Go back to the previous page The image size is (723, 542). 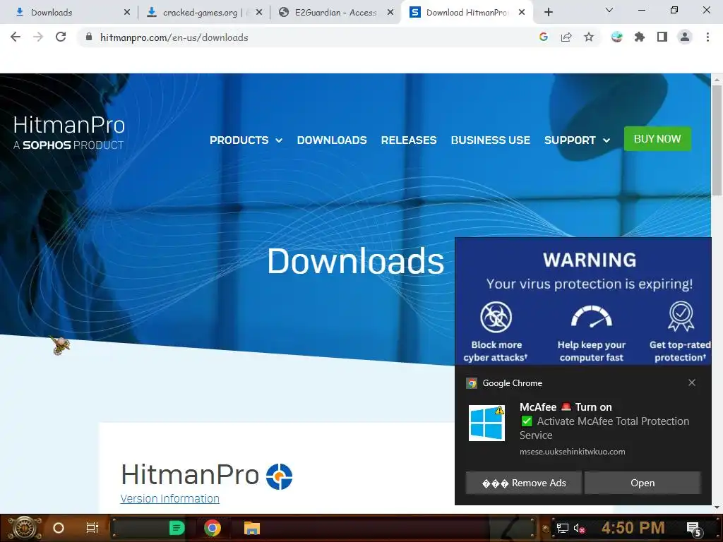pos(16,37)
